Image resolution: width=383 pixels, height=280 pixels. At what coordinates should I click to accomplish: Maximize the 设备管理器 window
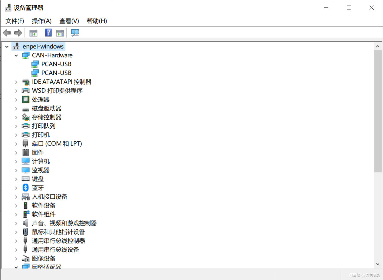pyautogui.click(x=349, y=8)
